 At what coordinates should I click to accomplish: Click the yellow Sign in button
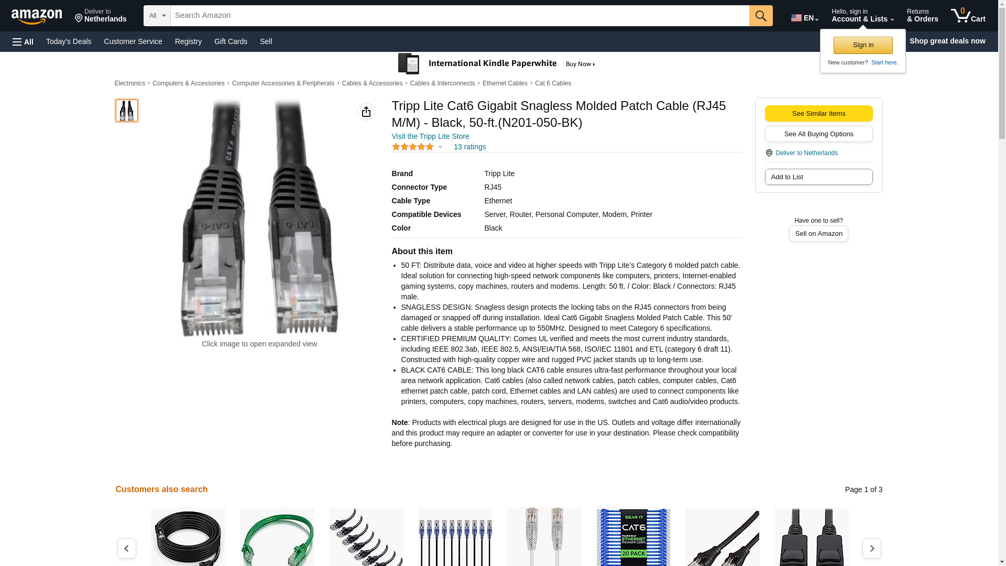[x=863, y=45]
